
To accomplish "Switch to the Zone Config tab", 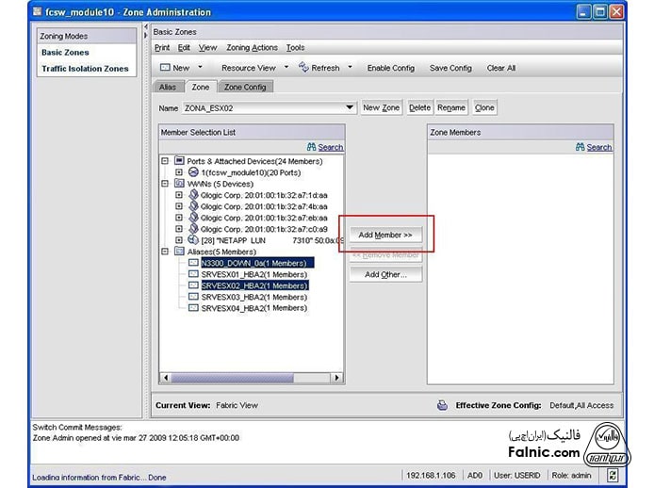I will point(244,87).
